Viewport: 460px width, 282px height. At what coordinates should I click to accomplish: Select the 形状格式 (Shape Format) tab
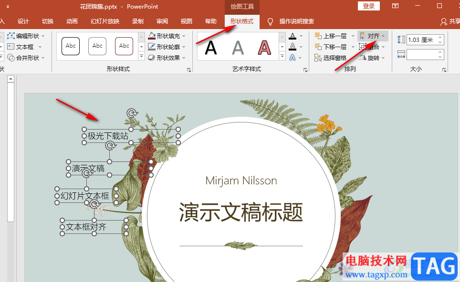coord(242,21)
